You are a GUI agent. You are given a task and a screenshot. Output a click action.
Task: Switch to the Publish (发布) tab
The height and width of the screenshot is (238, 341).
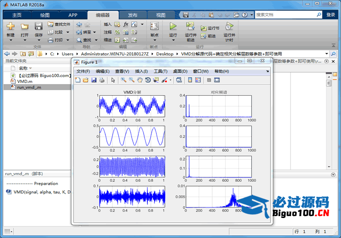coord(133,15)
